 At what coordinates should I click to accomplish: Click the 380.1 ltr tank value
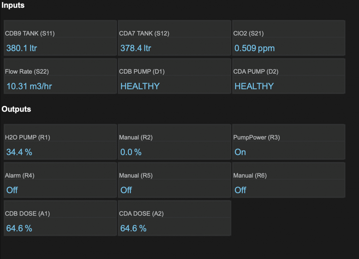tap(21, 48)
